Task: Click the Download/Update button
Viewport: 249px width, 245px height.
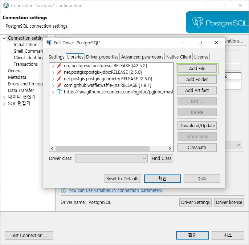Action: pos(197,126)
